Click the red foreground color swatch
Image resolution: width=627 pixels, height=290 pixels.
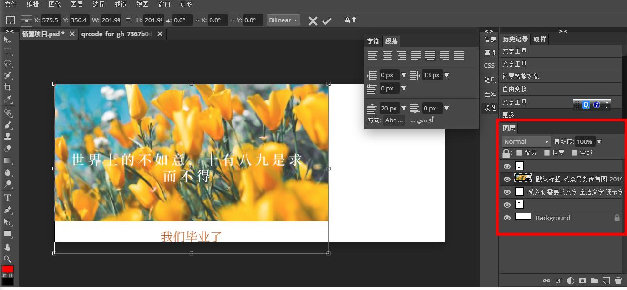tap(8, 269)
